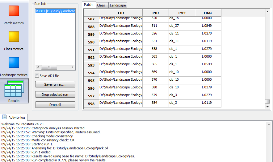273x162 pixels.
Task: Click the LID cell in row 593
Action: (121, 65)
